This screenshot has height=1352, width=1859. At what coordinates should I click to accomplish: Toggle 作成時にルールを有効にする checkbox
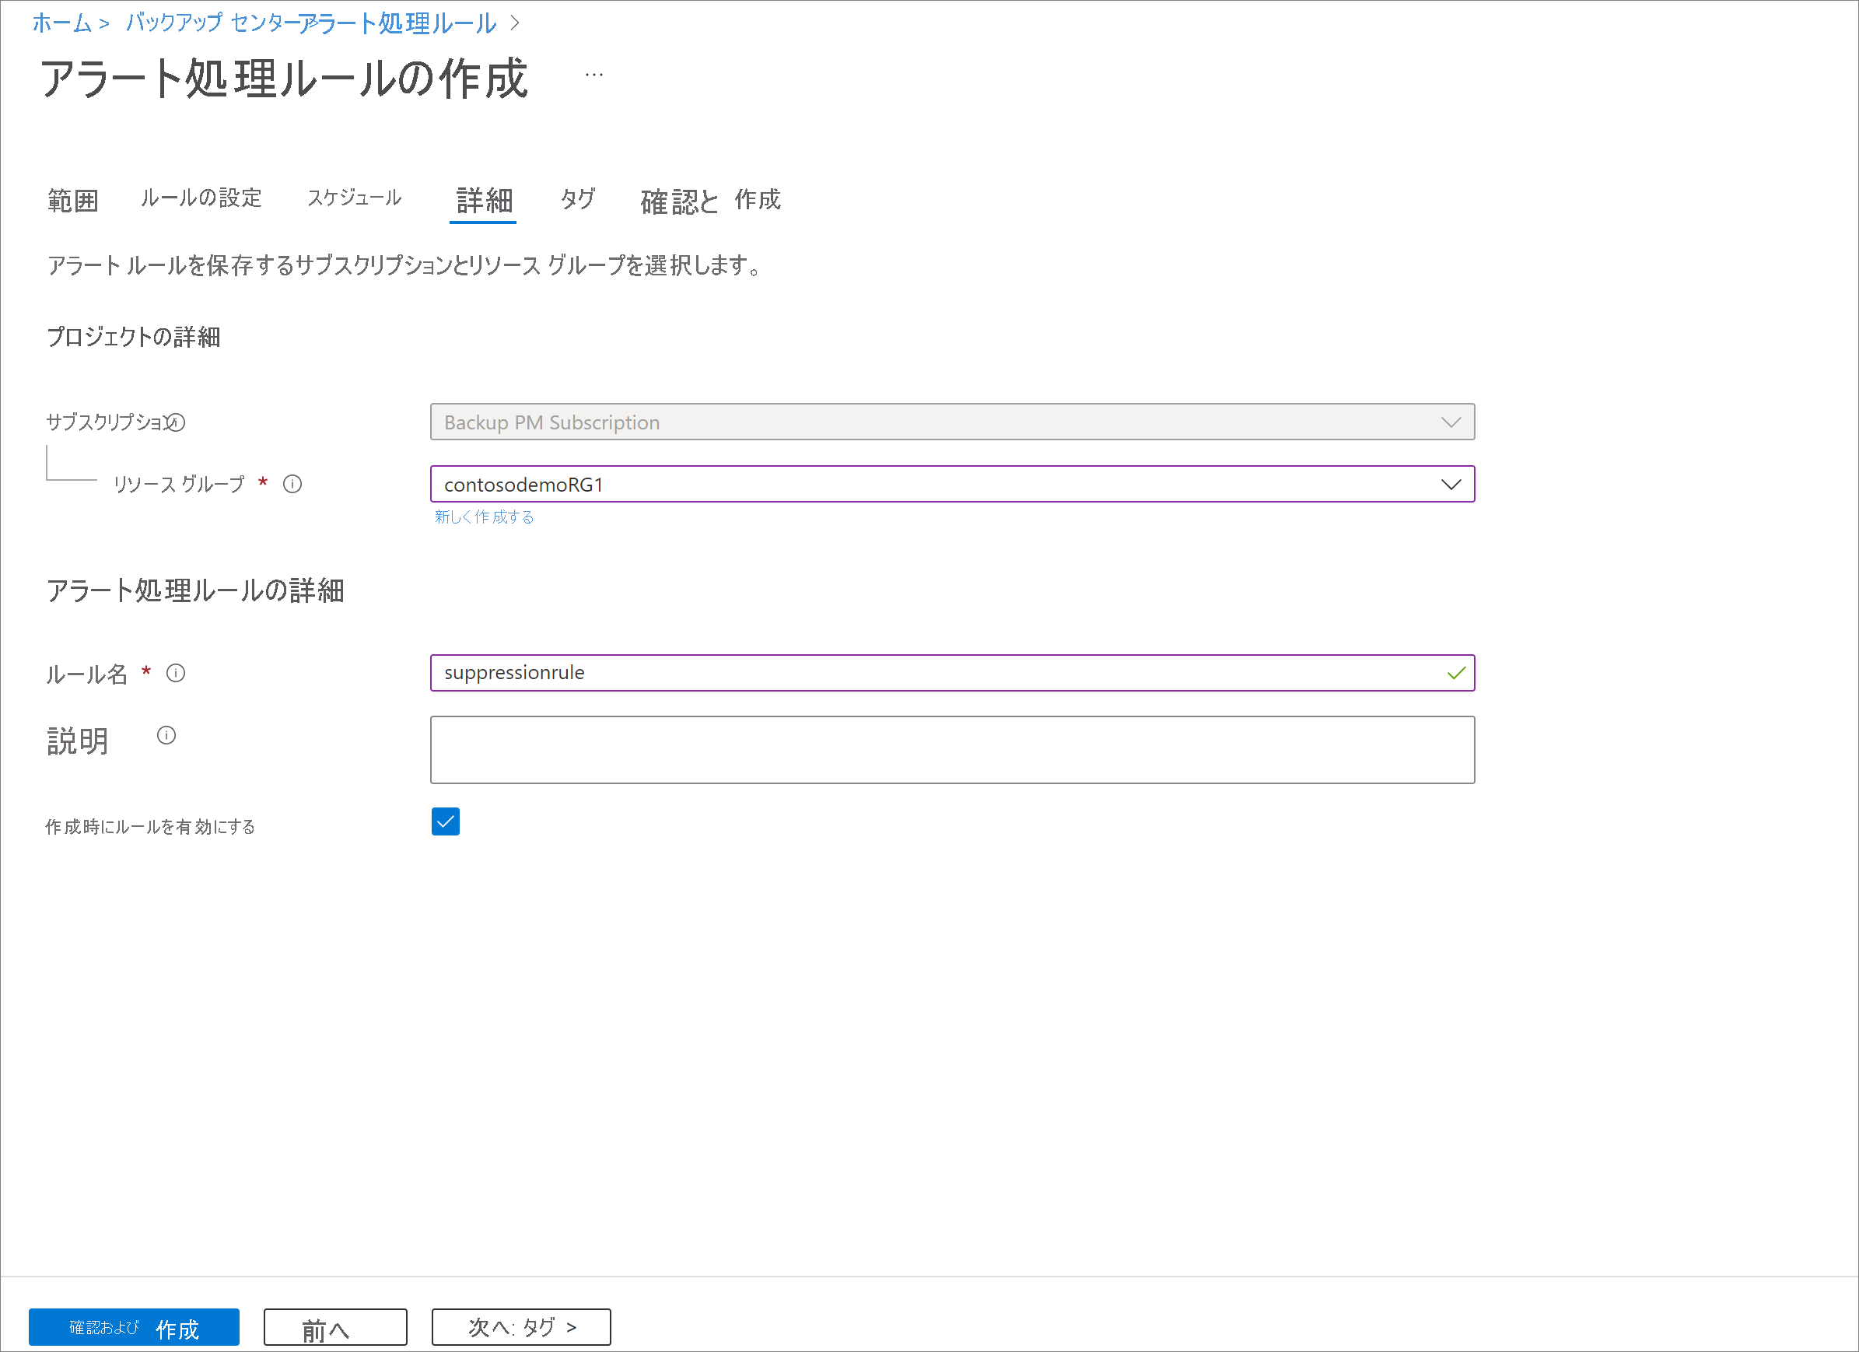445,822
